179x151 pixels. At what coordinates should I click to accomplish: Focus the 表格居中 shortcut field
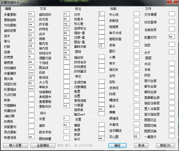click(67, 96)
